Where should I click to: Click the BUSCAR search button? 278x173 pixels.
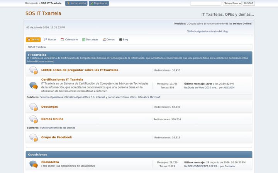(x=249, y=3)
